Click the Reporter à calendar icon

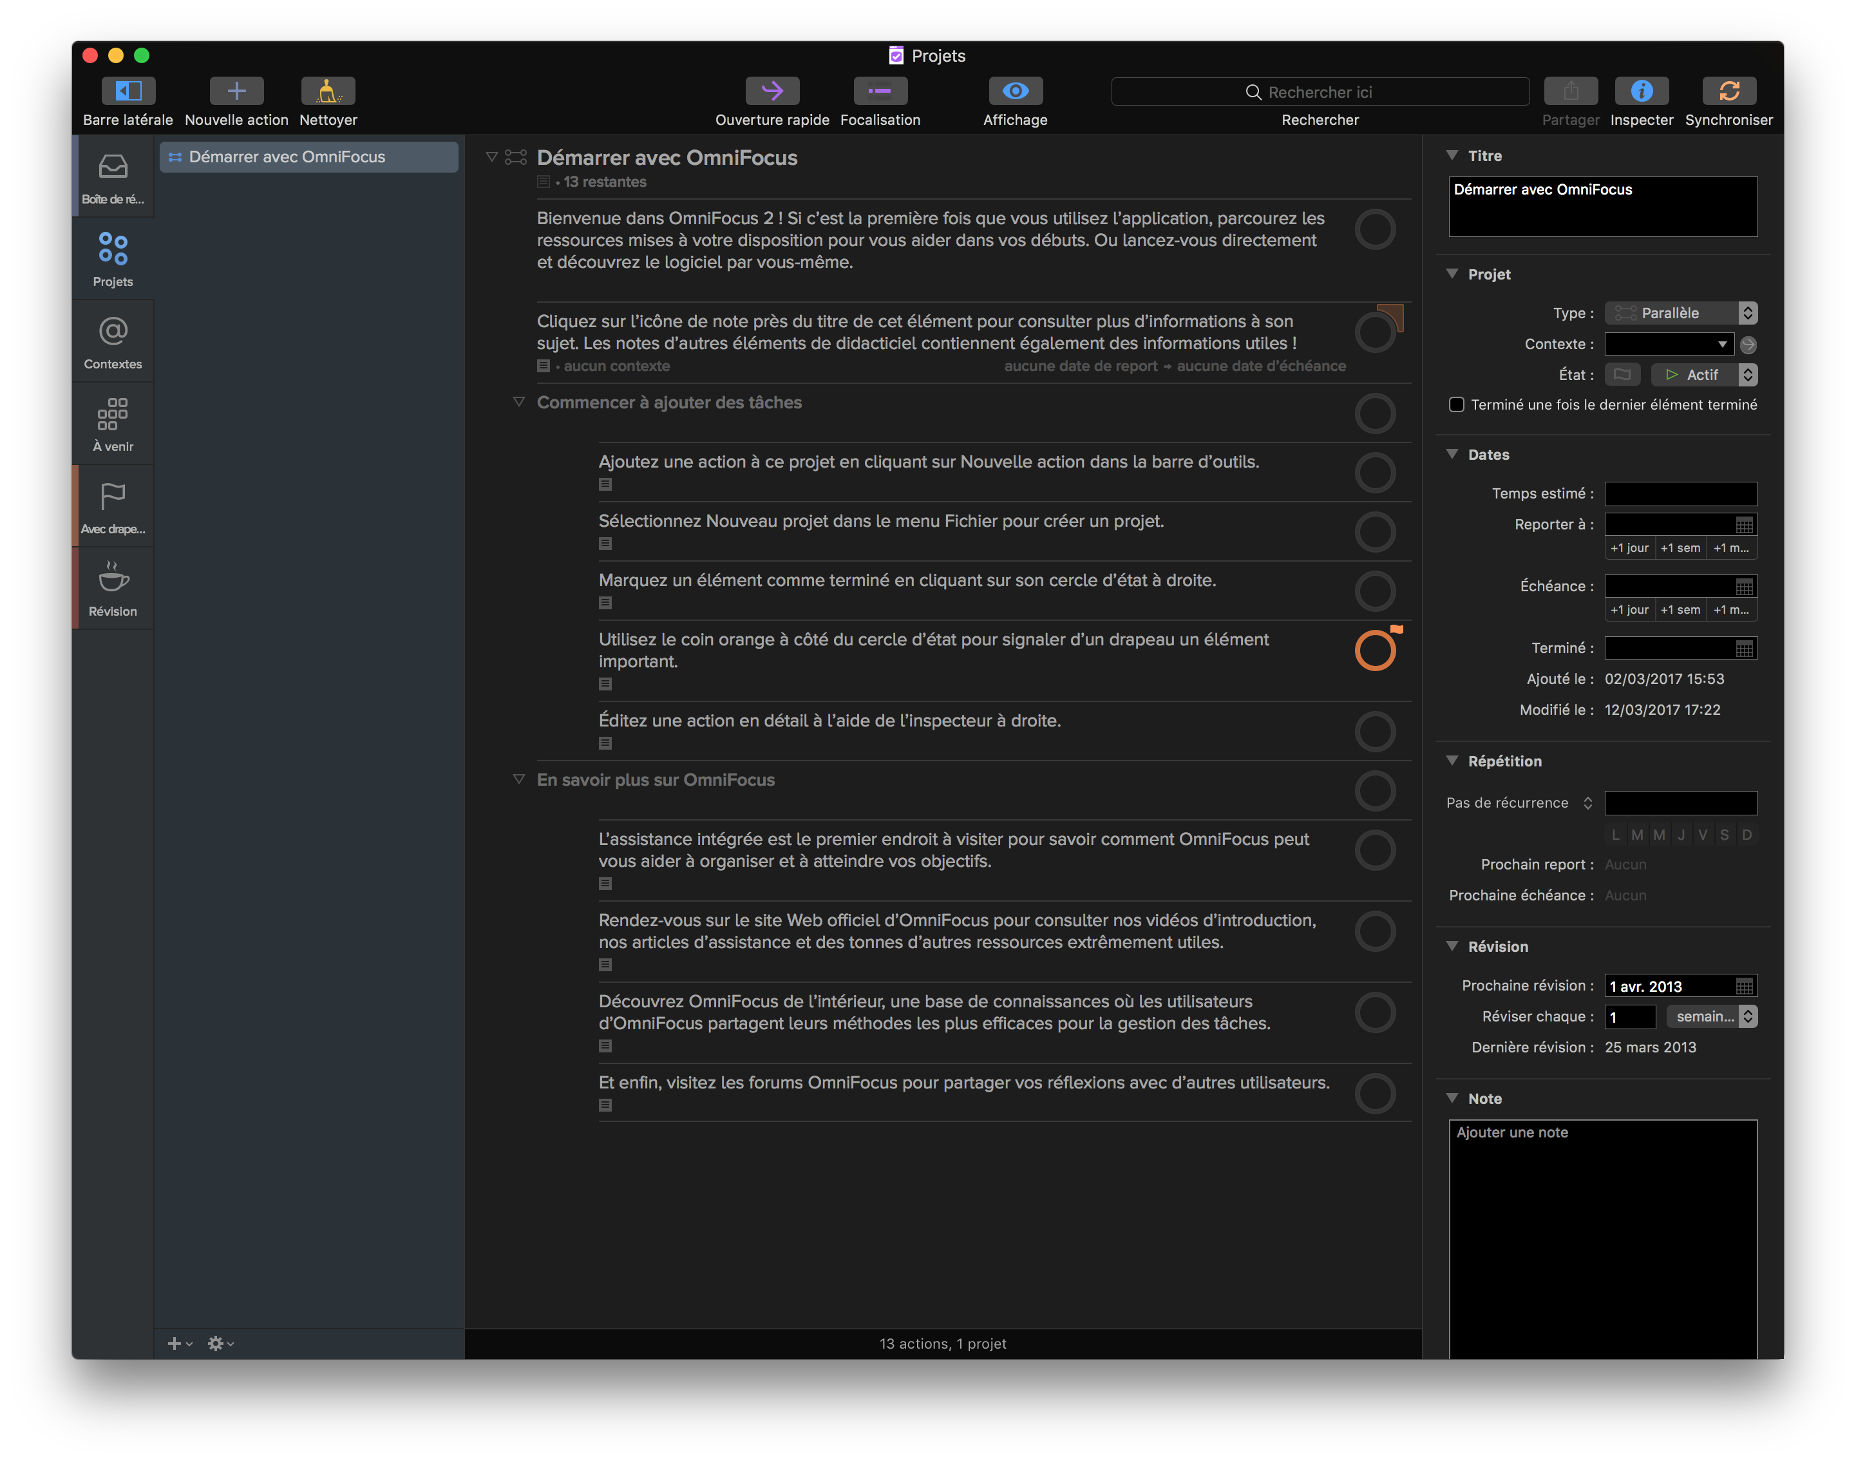[1744, 525]
